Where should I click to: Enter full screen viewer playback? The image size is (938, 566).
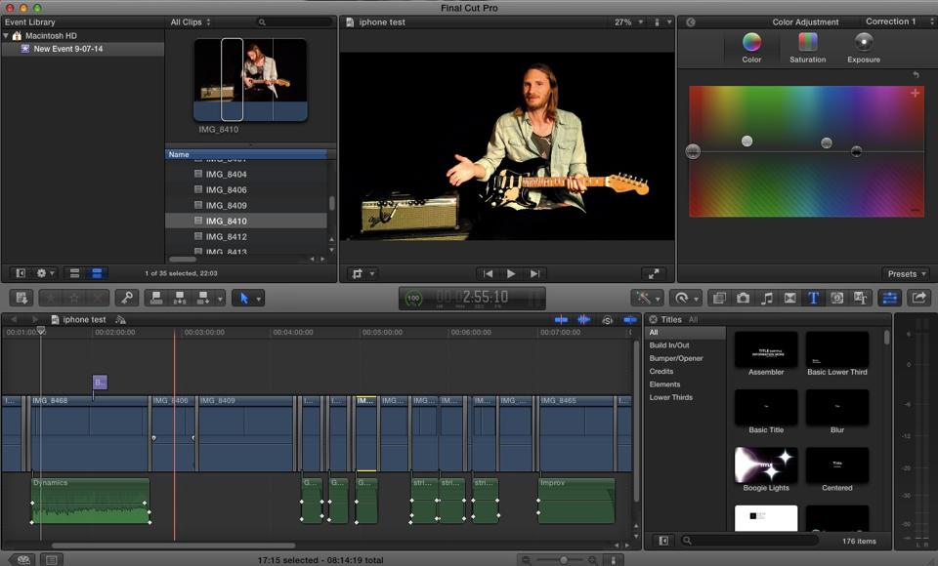654,274
